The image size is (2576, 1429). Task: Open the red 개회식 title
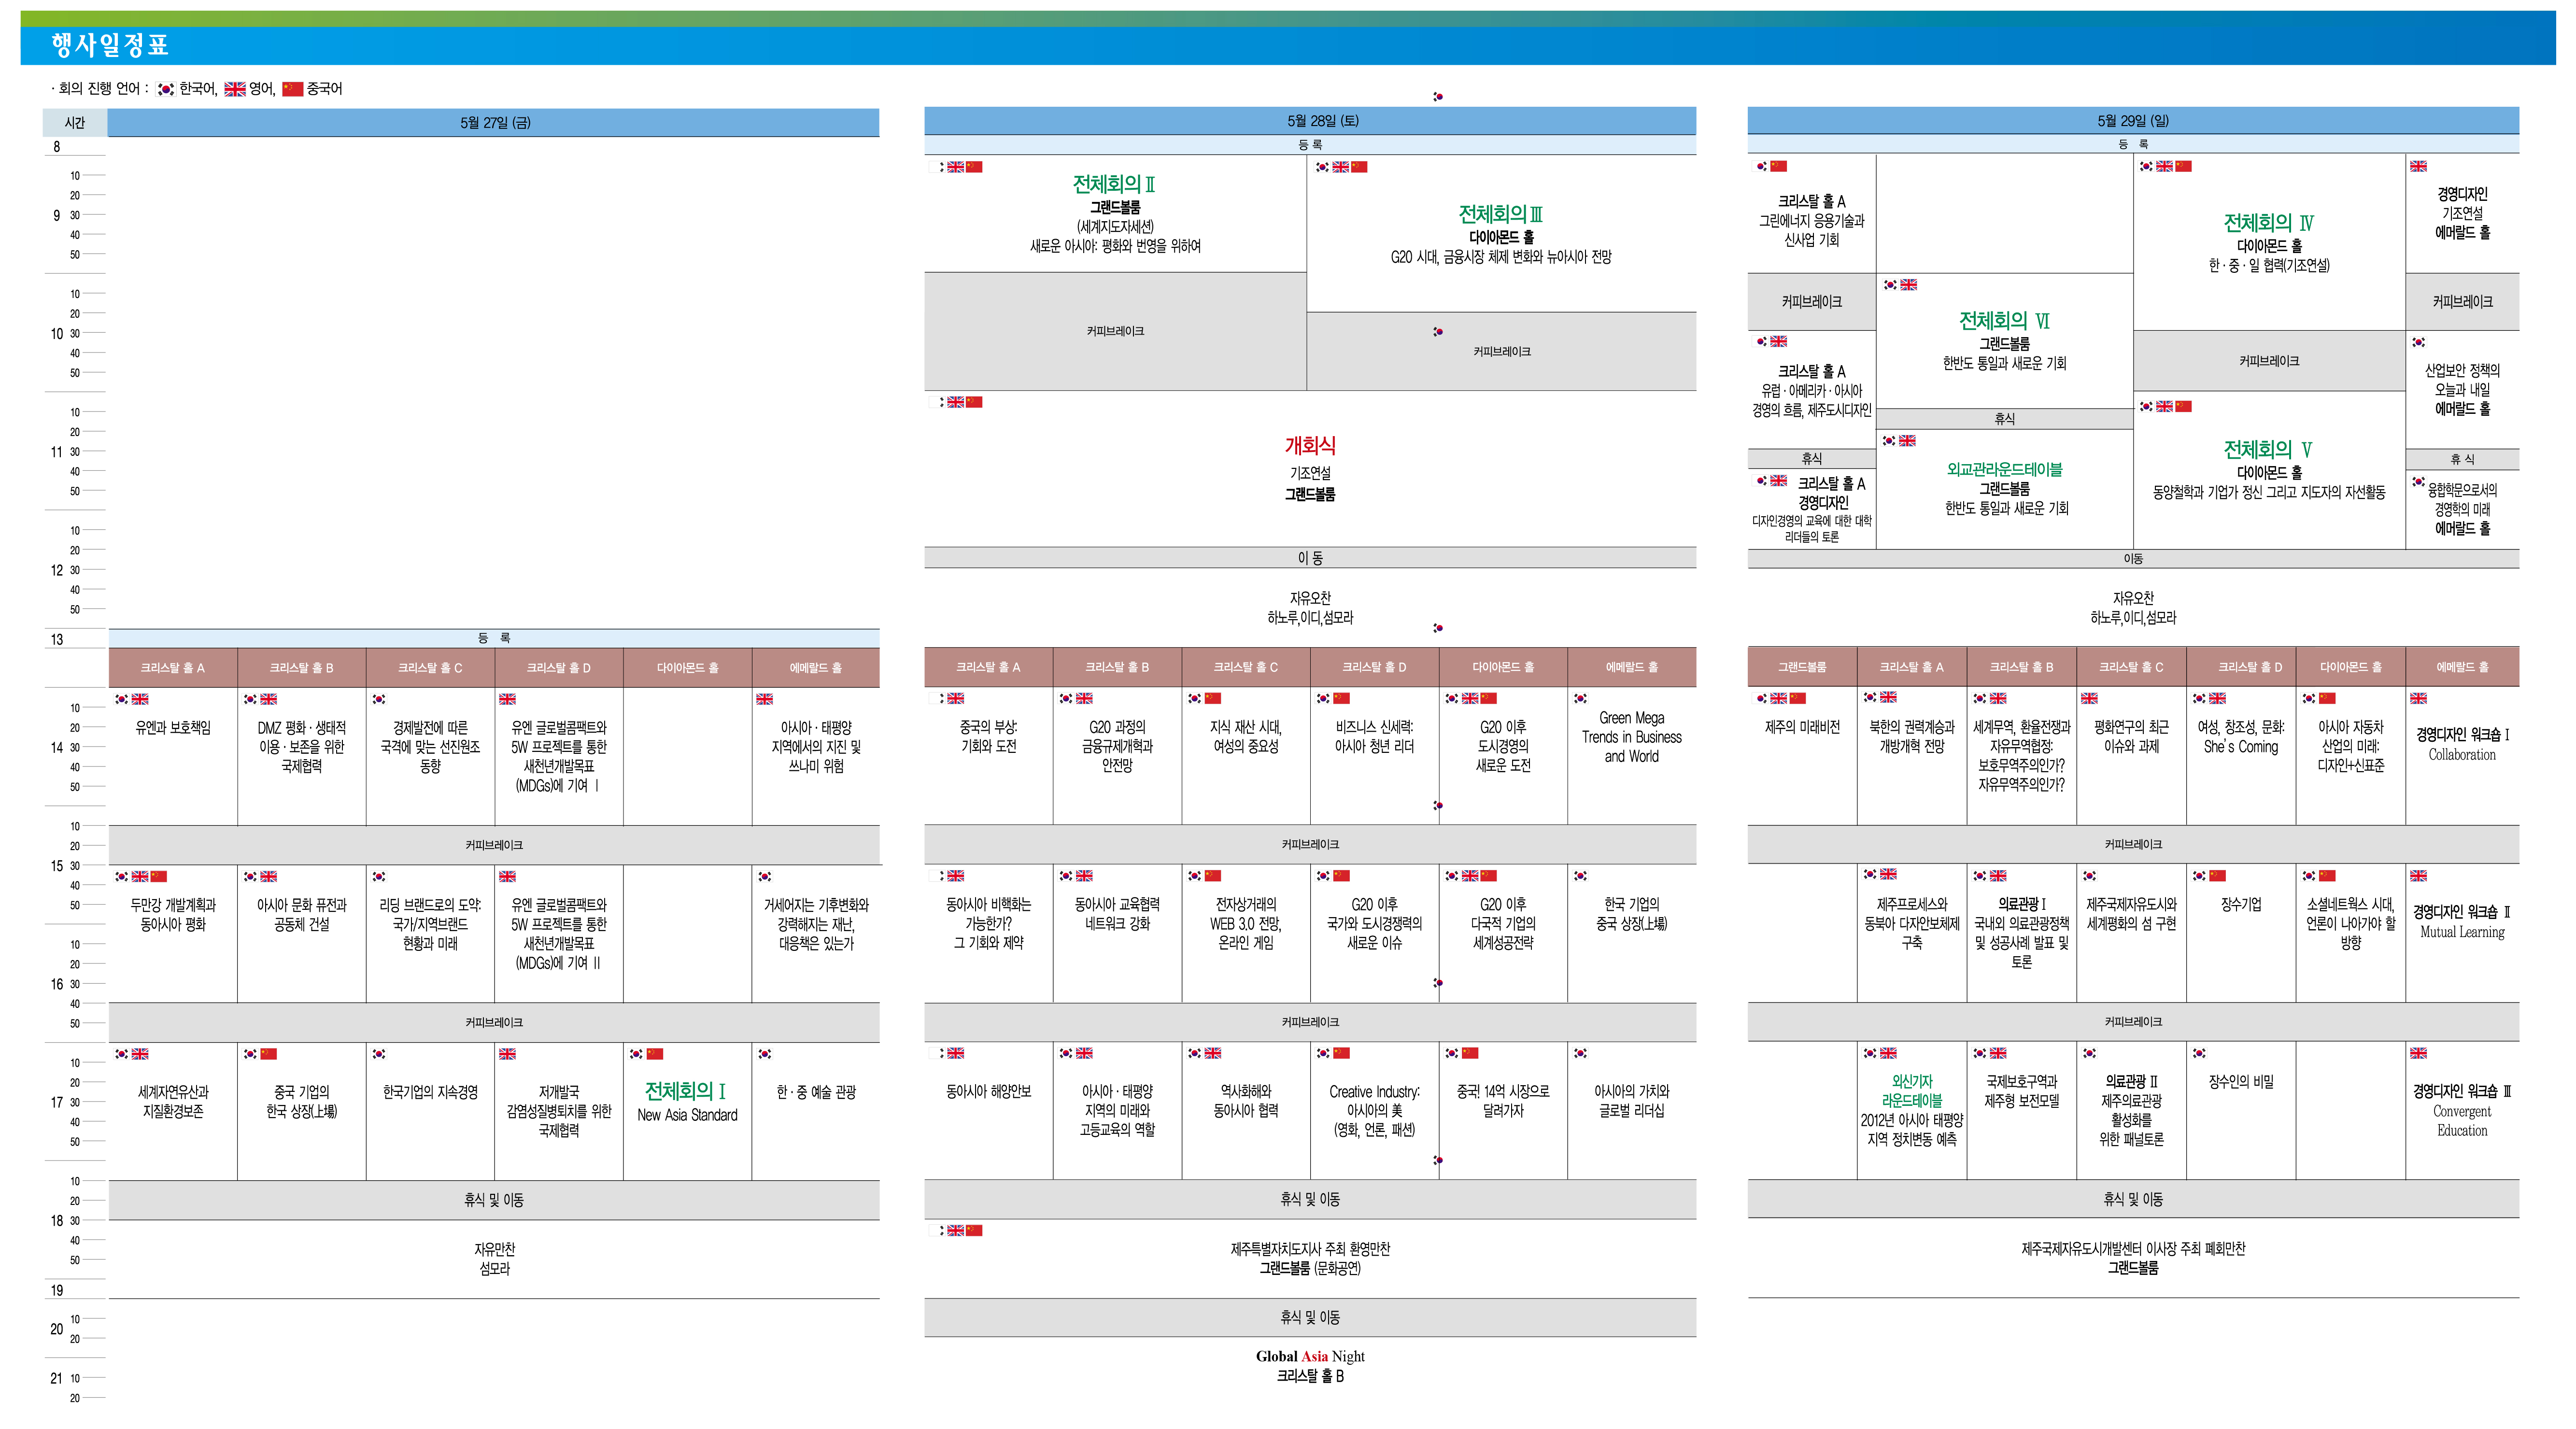pyautogui.click(x=1310, y=446)
